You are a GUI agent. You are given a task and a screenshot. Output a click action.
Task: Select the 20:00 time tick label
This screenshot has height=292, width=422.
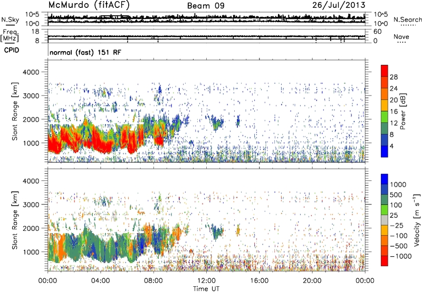(312, 281)
